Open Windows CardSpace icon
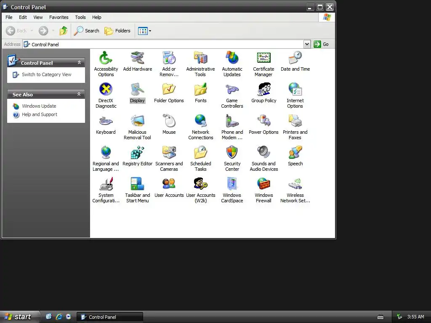431x323 pixels. click(232, 184)
